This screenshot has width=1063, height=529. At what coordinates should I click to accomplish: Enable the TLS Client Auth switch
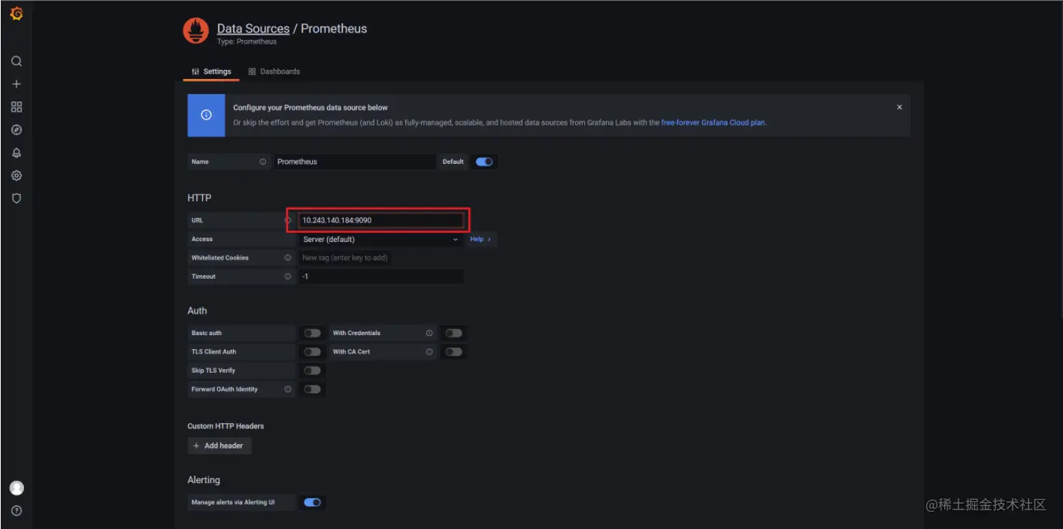coord(312,352)
